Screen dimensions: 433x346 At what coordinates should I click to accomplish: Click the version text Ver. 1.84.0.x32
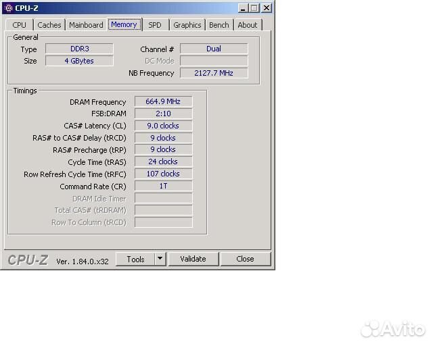tap(83, 262)
